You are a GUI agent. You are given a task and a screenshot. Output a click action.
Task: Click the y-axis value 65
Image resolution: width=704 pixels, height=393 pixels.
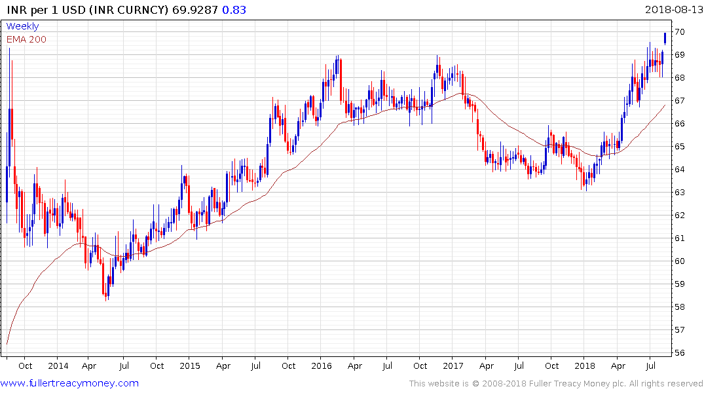(x=680, y=147)
